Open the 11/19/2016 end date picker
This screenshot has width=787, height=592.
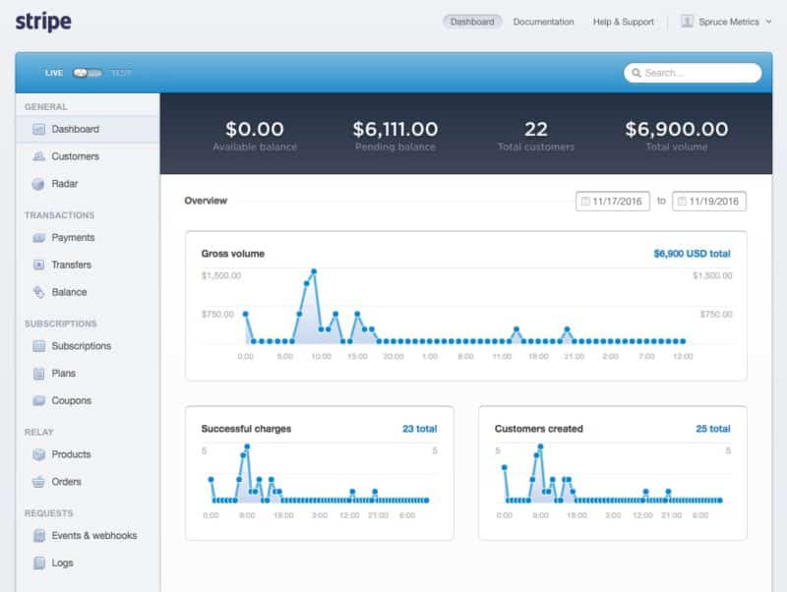[709, 202]
